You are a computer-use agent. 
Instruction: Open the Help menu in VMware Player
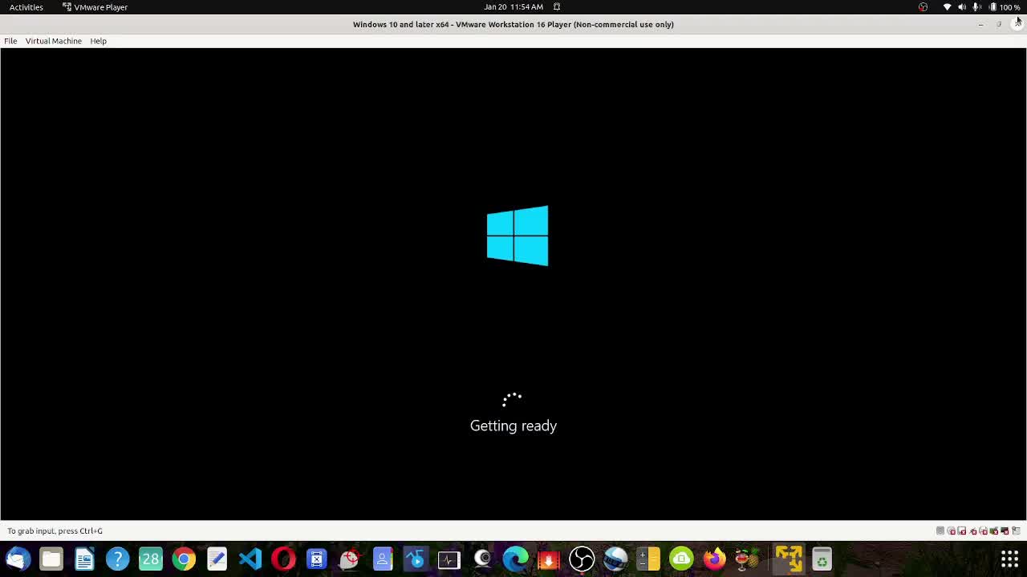pos(98,41)
